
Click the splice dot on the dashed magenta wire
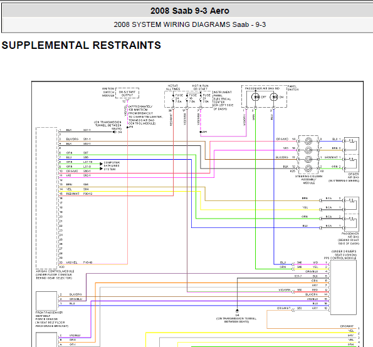click(x=201, y=132)
